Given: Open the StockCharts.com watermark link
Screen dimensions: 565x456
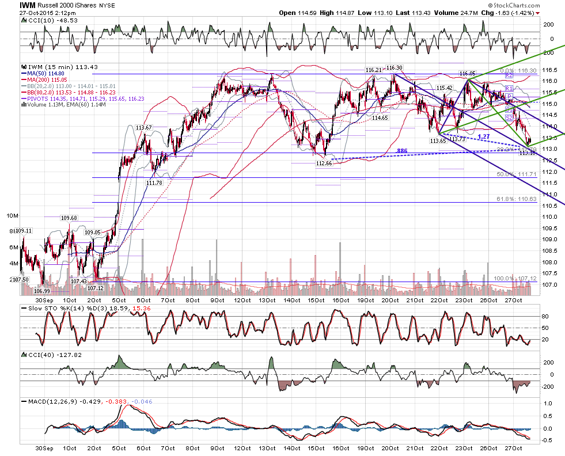Looking at the screenshot, I should tap(514, 5).
